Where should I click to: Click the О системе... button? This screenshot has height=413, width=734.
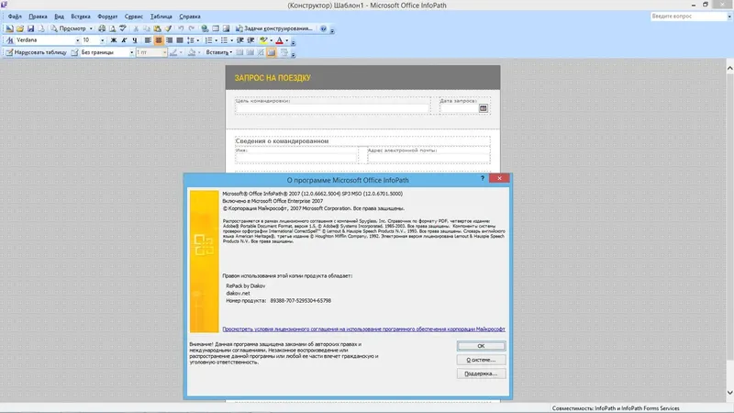(x=481, y=360)
